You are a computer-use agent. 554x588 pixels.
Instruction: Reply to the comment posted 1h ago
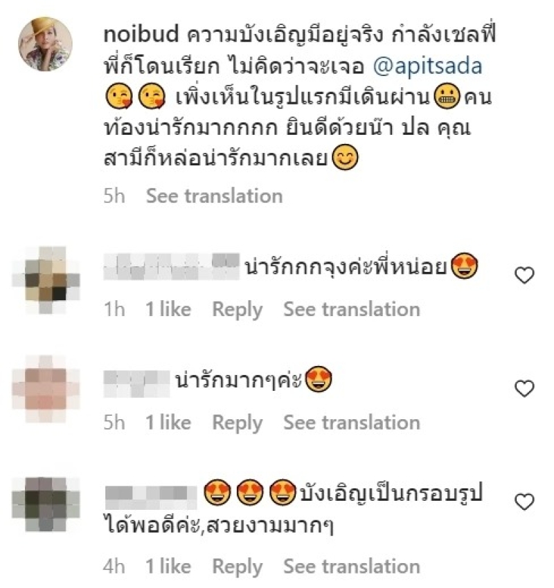(238, 310)
